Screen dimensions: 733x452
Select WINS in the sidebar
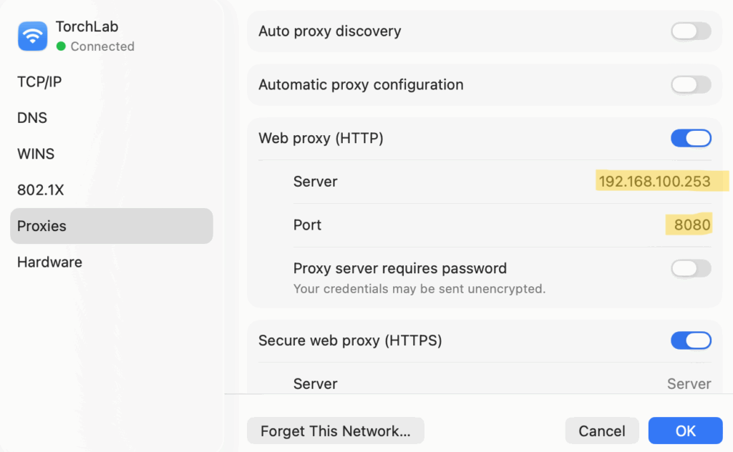tap(36, 154)
